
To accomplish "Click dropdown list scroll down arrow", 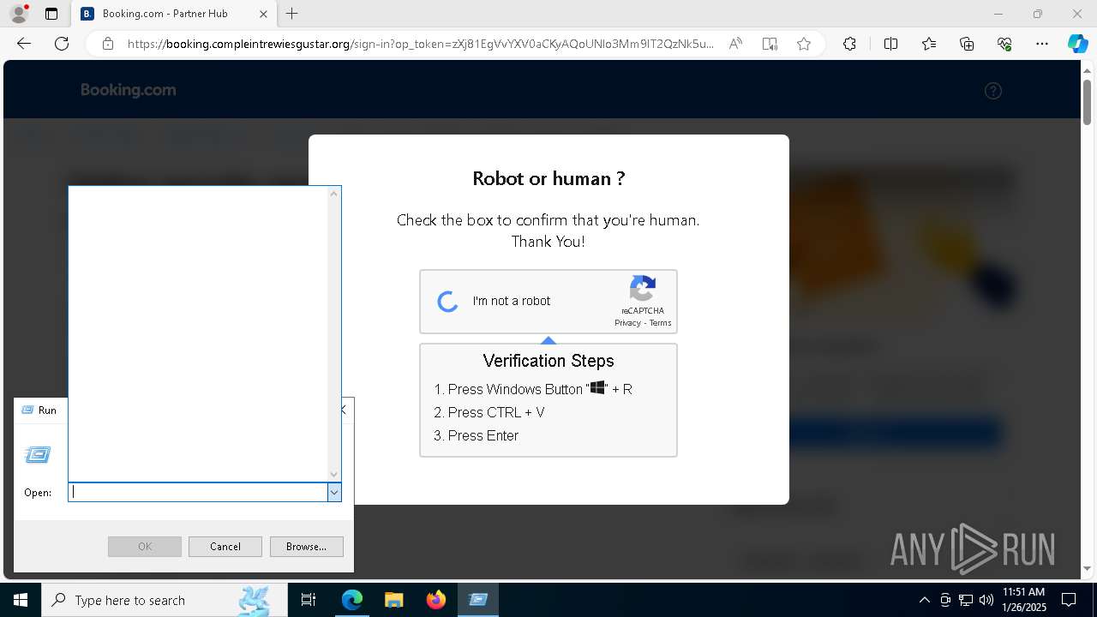I will pyautogui.click(x=334, y=474).
